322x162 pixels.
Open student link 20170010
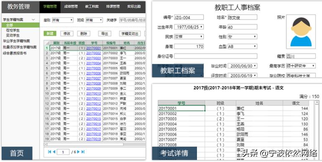tap(94, 94)
